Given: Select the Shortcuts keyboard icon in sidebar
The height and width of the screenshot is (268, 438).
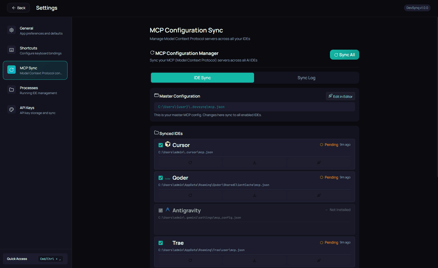Looking at the screenshot, I should (12, 50).
